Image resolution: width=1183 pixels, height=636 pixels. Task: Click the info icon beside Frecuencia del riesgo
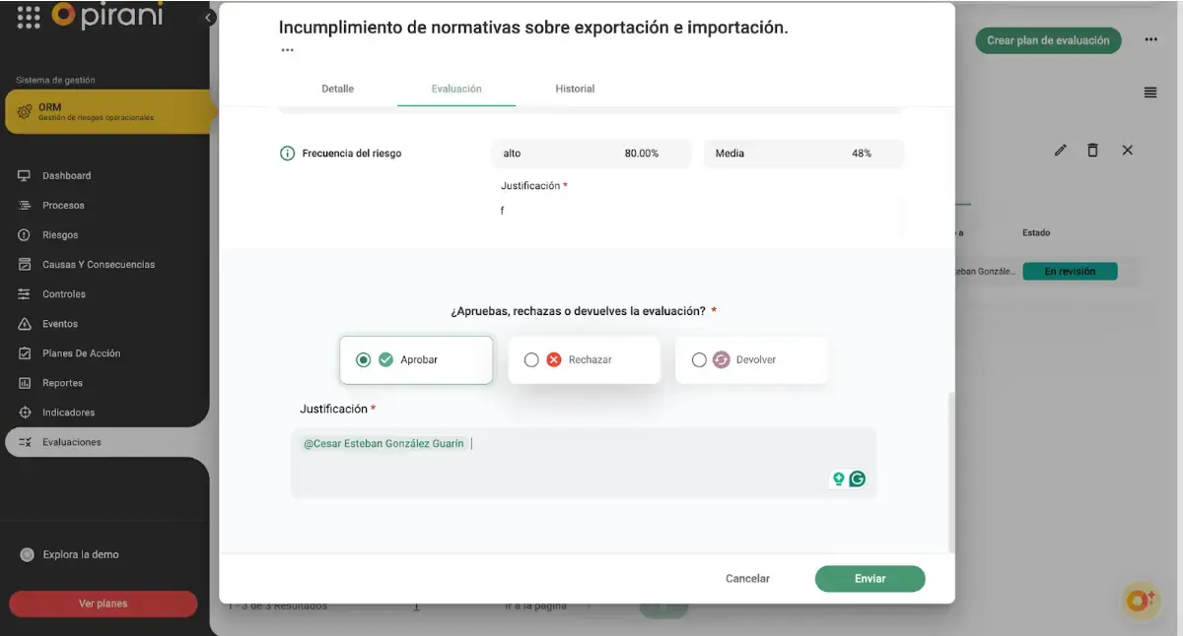[288, 154]
